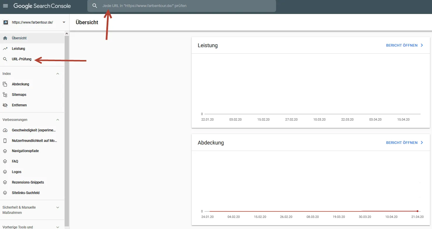Collapse the Verbesserungen section
Image resolution: width=432 pixels, height=229 pixels.
[x=58, y=120]
